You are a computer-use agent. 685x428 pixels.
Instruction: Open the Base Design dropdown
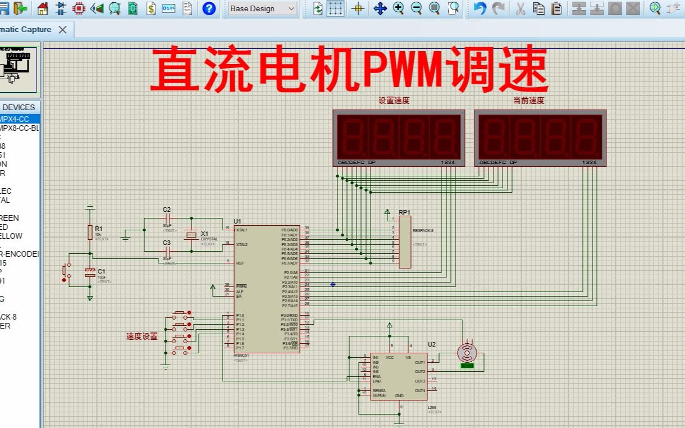click(262, 8)
